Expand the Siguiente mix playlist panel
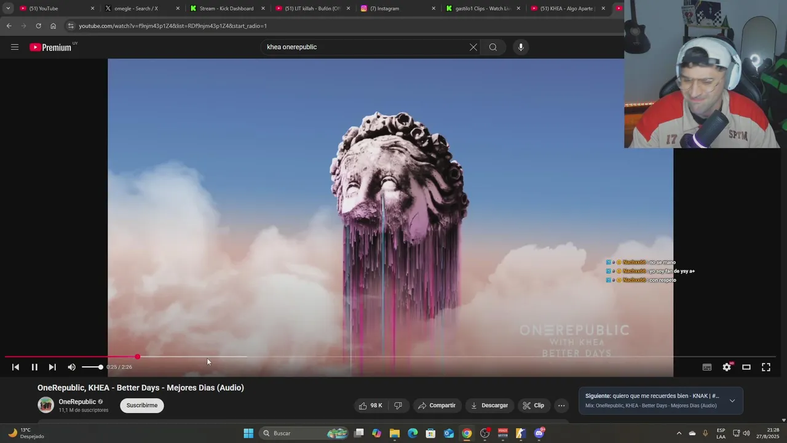 click(732, 401)
